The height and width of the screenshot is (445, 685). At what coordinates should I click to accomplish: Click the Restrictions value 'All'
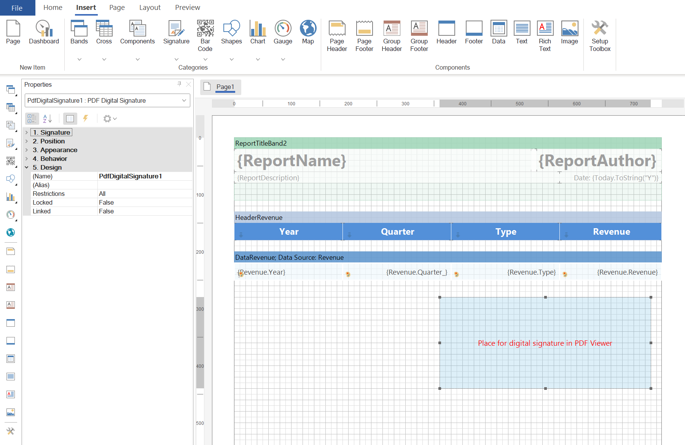click(145, 194)
